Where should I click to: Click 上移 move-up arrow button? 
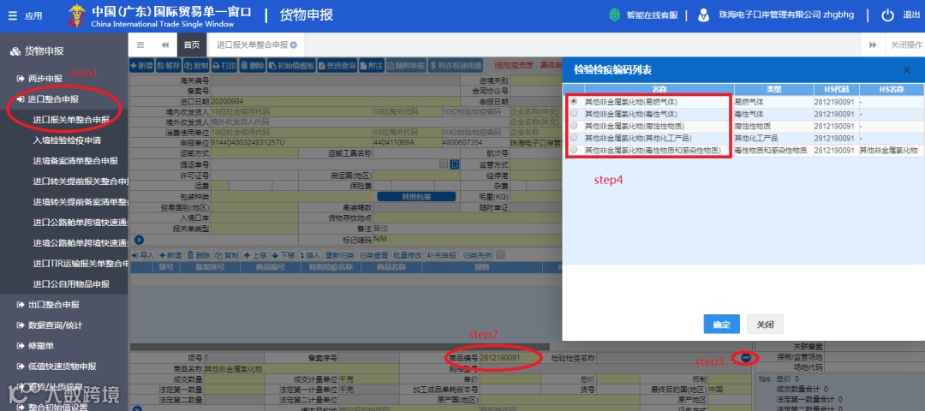pyautogui.click(x=255, y=255)
